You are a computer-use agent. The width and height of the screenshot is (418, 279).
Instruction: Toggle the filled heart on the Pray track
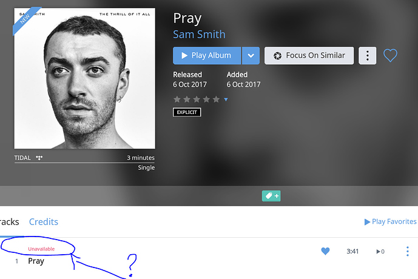(325, 251)
